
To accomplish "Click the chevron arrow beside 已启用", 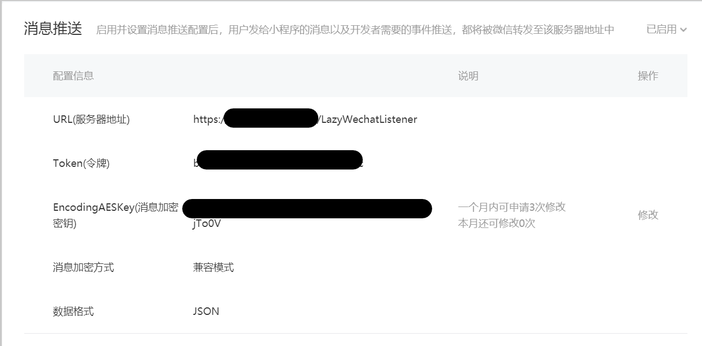I will [683, 30].
